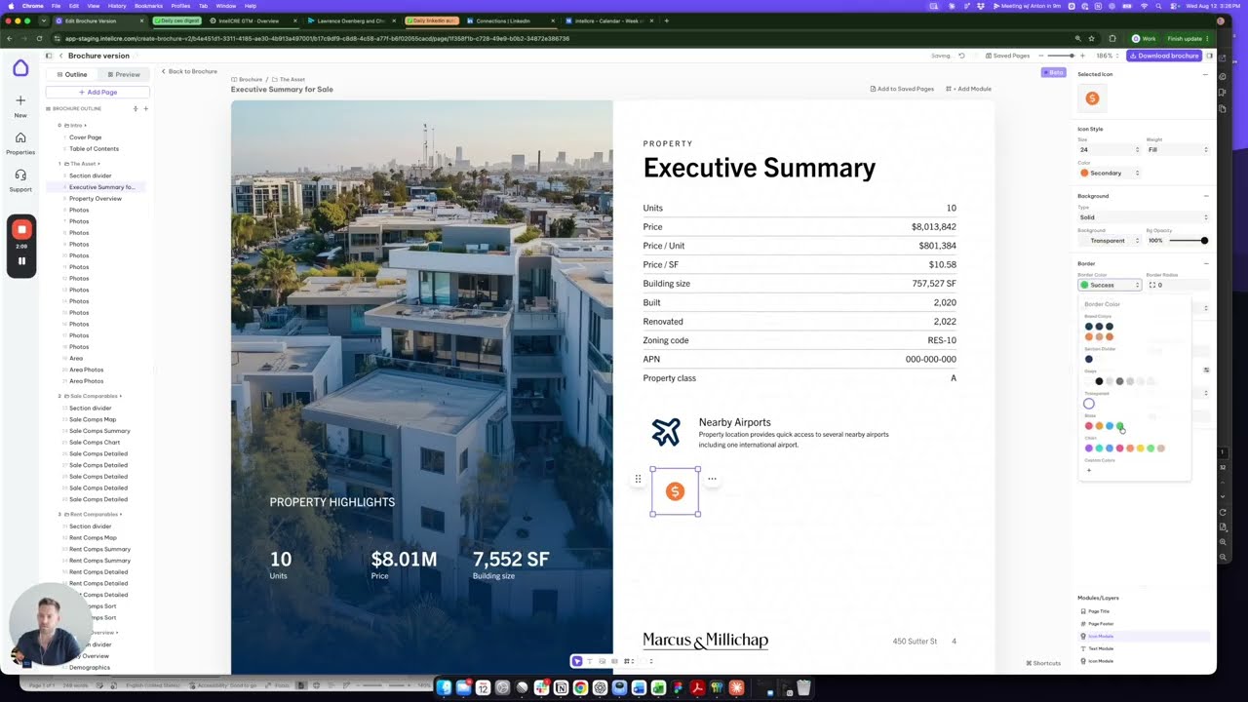The width and height of the screenshot is (1248, 702).
Task: Open Saved Pages
Action: [1007, 56]
